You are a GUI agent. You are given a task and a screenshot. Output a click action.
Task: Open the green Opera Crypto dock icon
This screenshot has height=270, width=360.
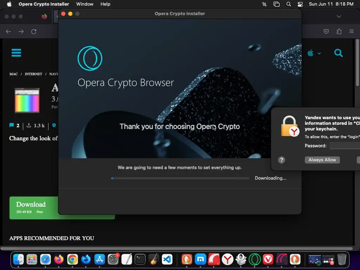(255, 259)
